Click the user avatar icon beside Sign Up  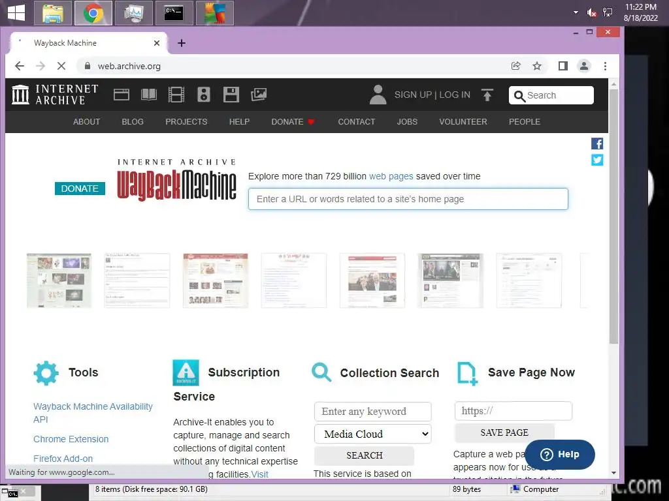click(x=378, y=95)
